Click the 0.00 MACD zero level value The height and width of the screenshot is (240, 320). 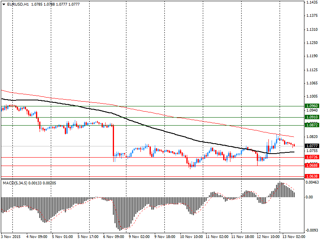click(309, 197)
